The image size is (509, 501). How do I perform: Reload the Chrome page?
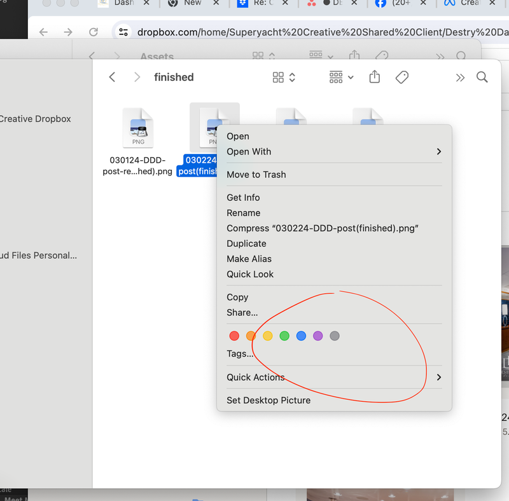(x=94, y=32)
